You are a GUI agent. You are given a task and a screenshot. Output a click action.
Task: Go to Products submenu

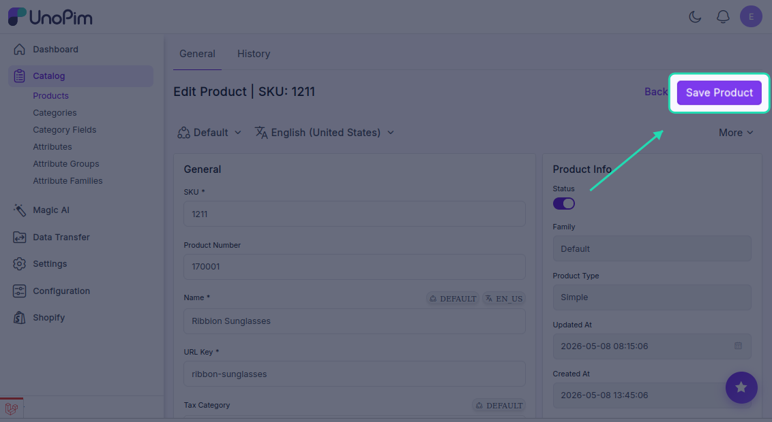click(x=50, y=96)
